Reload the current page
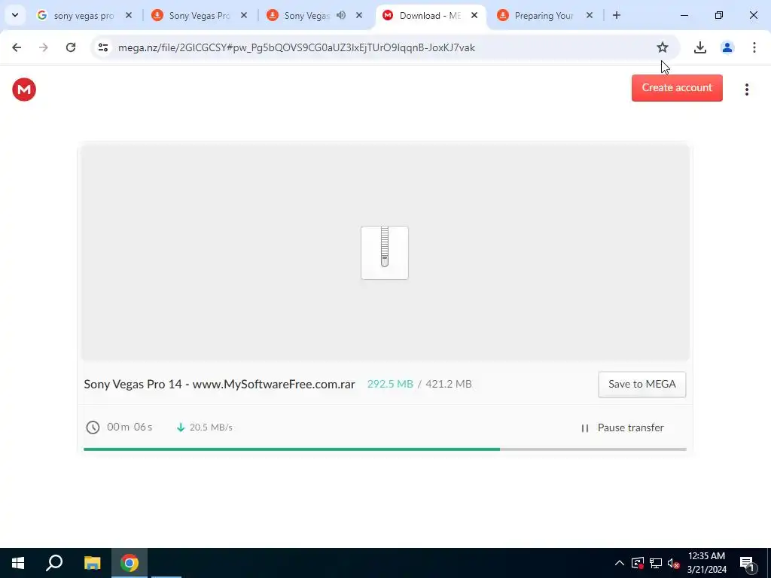The image size is (771, 578). (x=71, y=47)
